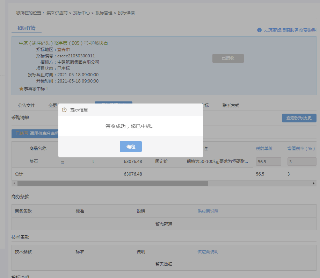Click the horizontal scrollbar right arrow
This screenshot has width=320, height=278.
point(314,183)
